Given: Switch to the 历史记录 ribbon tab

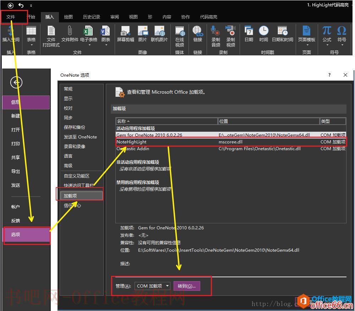Looking at the screenshot, I should [x=92, y=17].
